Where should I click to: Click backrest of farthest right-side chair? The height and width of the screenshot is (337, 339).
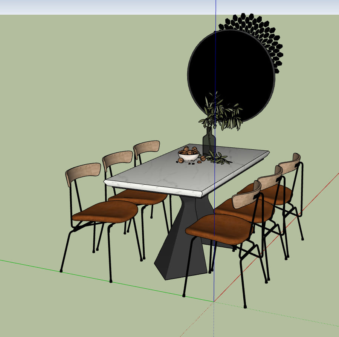point(290,164)
